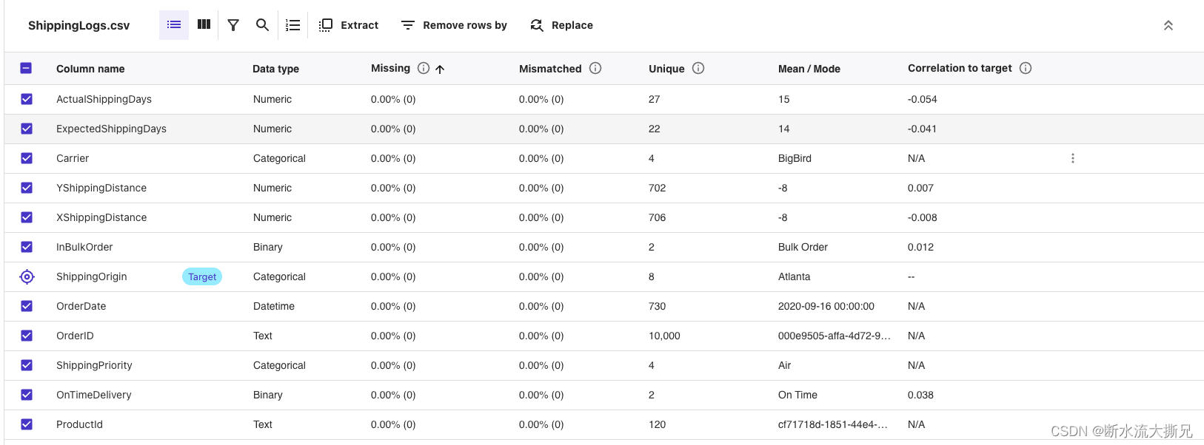Uncheck XShippingDistance checkbox
1204x445 pixels.
coord(27,217)
